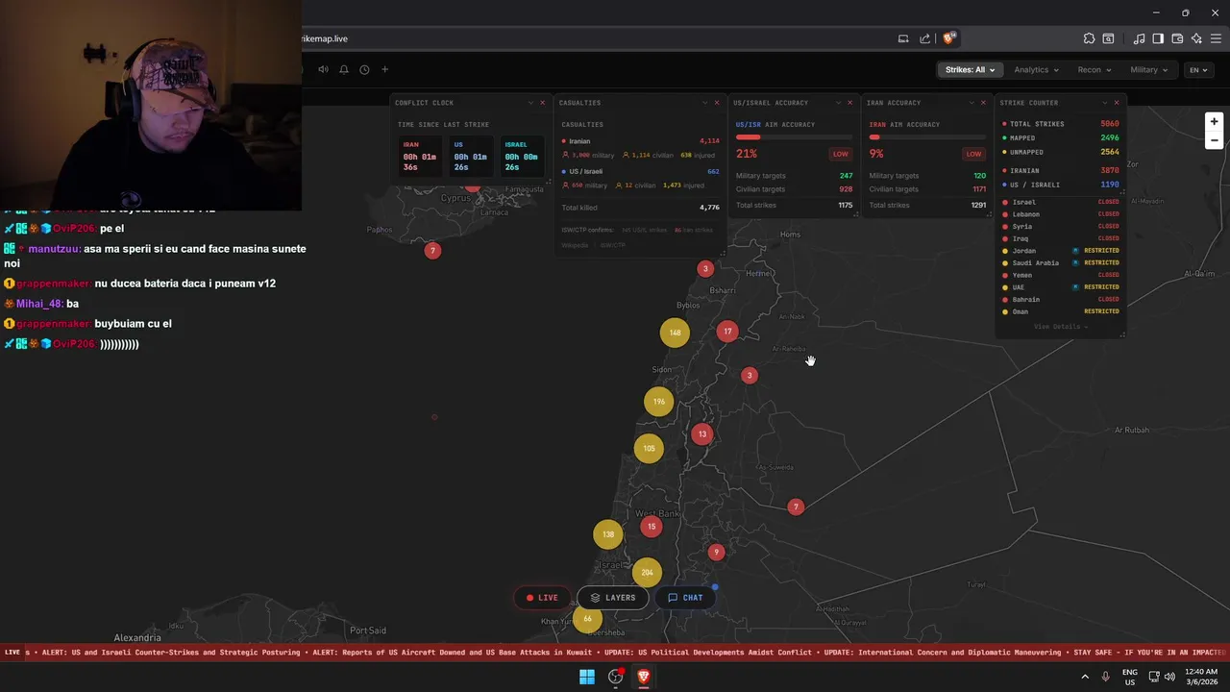The width and height of the screenshot is (1230, 692).
Task: Click the IRAN last-strike timer card
Action: [419, 156]
